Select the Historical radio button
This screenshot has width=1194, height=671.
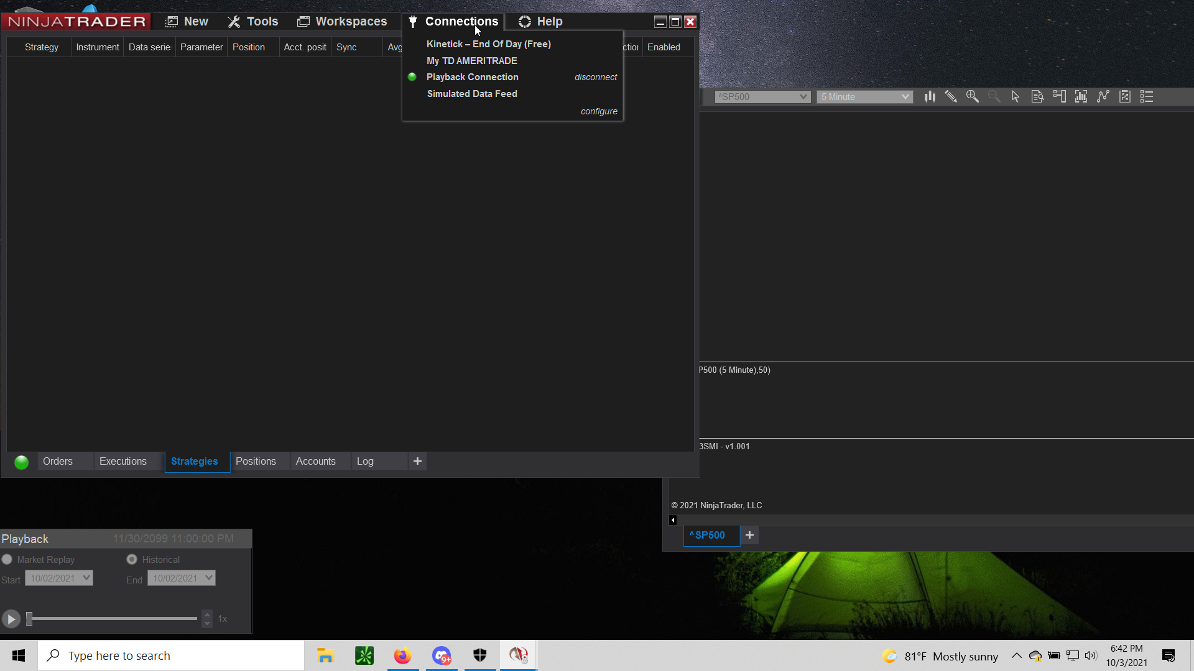pyautogui.click(x=132, y=560)
